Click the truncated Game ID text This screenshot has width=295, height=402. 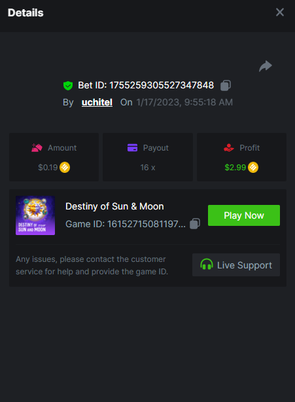click(126, 224)
